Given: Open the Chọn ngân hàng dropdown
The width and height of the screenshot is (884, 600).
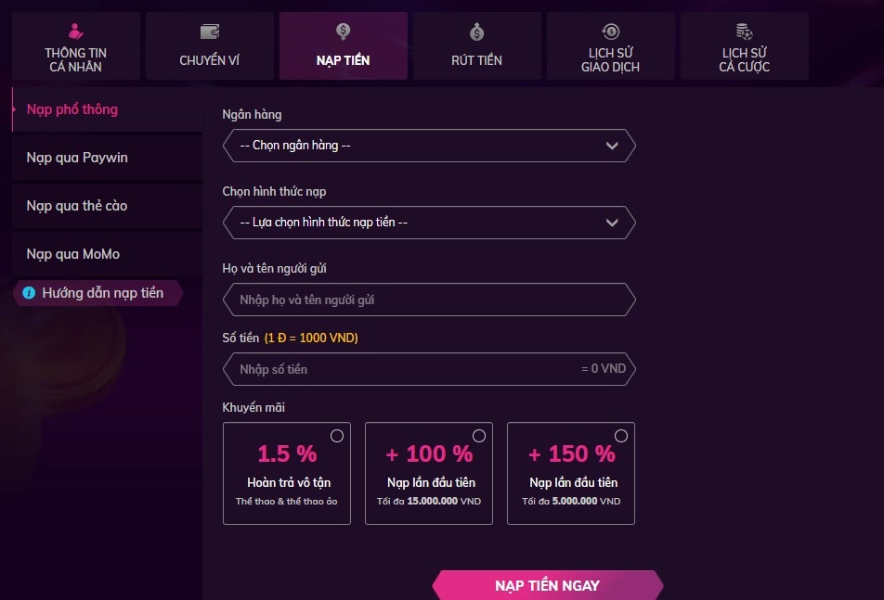Looking at the screenshot, I should [429, 146].
